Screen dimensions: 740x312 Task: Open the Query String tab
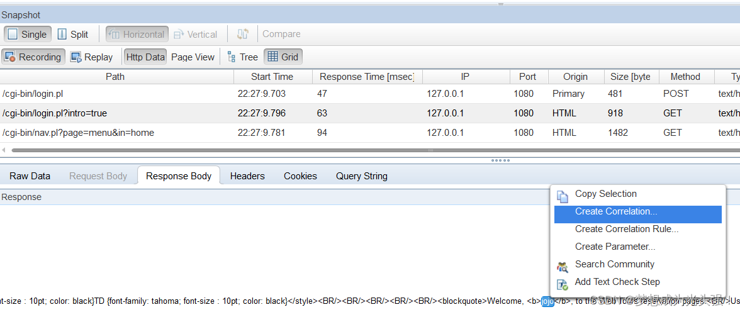[361, 176]
